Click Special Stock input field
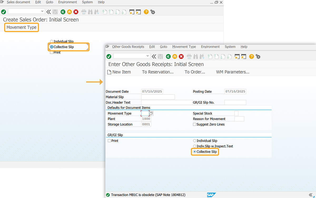The width and height of the screenshot is (316, 198). 236,114
